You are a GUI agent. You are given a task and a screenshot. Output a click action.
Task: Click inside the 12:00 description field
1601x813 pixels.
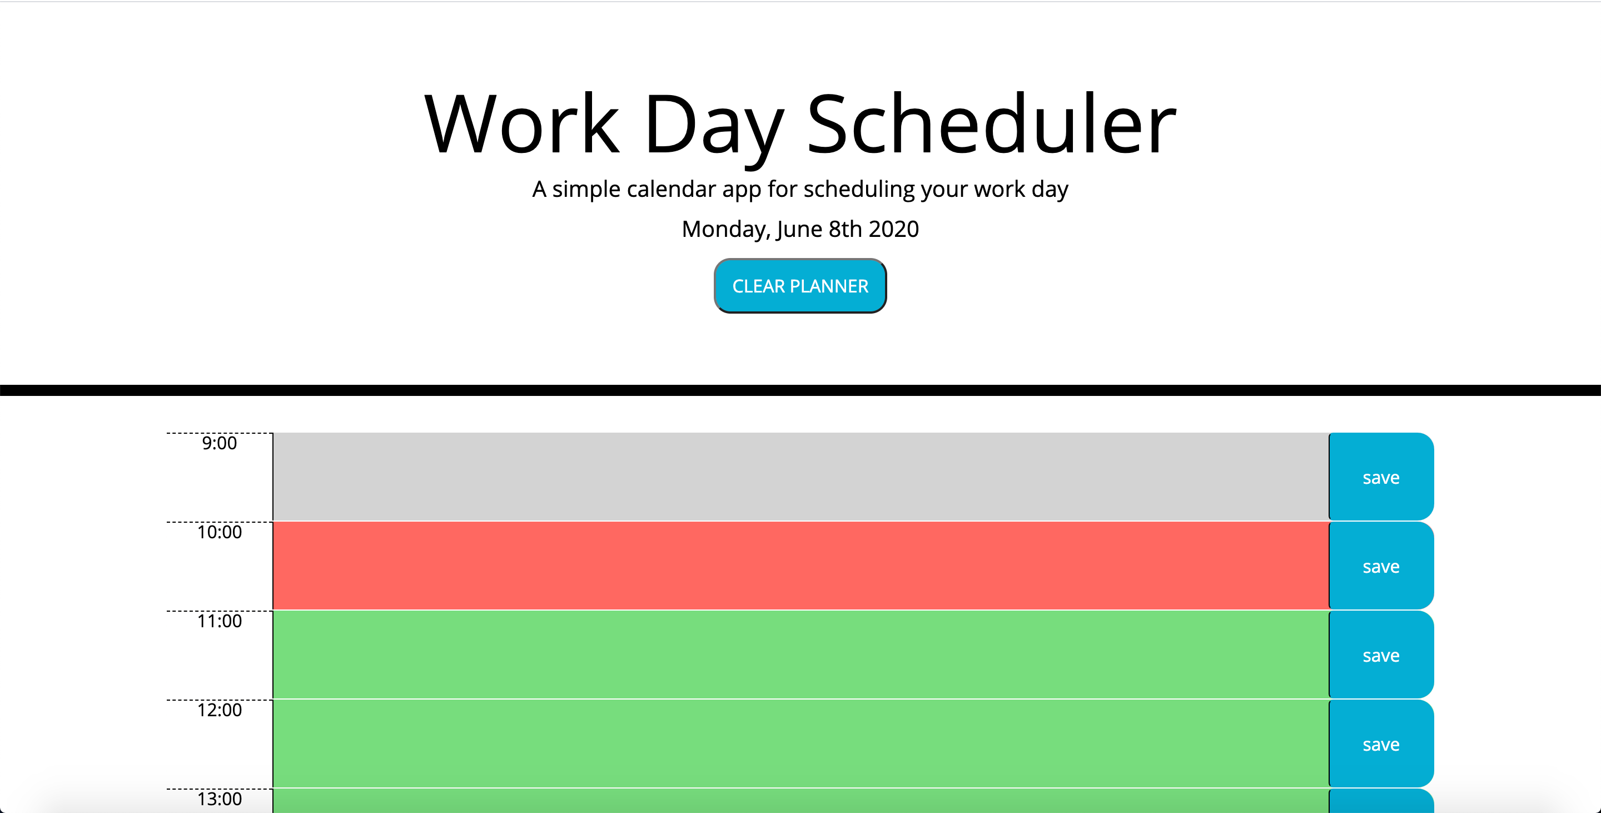pos(800,743)
